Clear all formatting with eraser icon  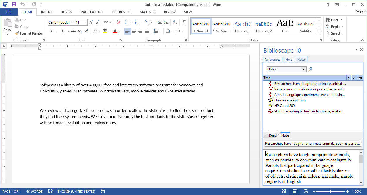118,22
